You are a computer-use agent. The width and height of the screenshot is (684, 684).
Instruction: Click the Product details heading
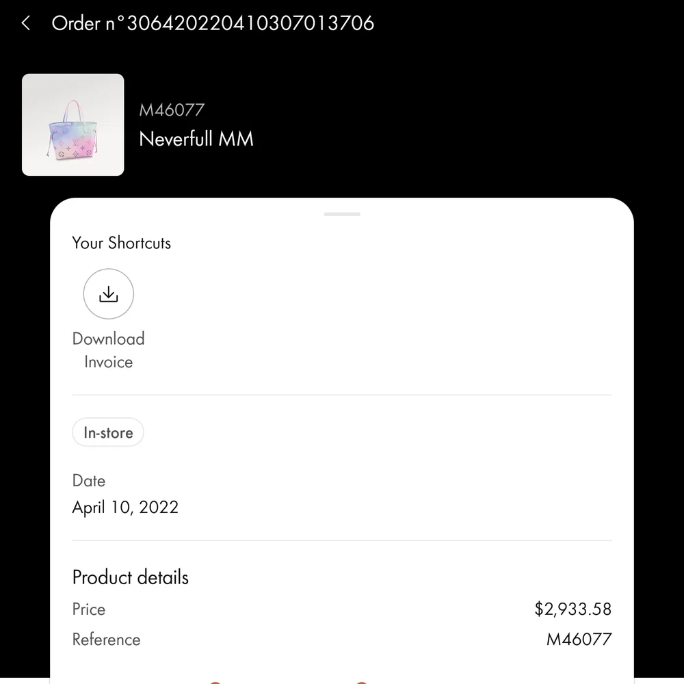(x=131, y=577)
